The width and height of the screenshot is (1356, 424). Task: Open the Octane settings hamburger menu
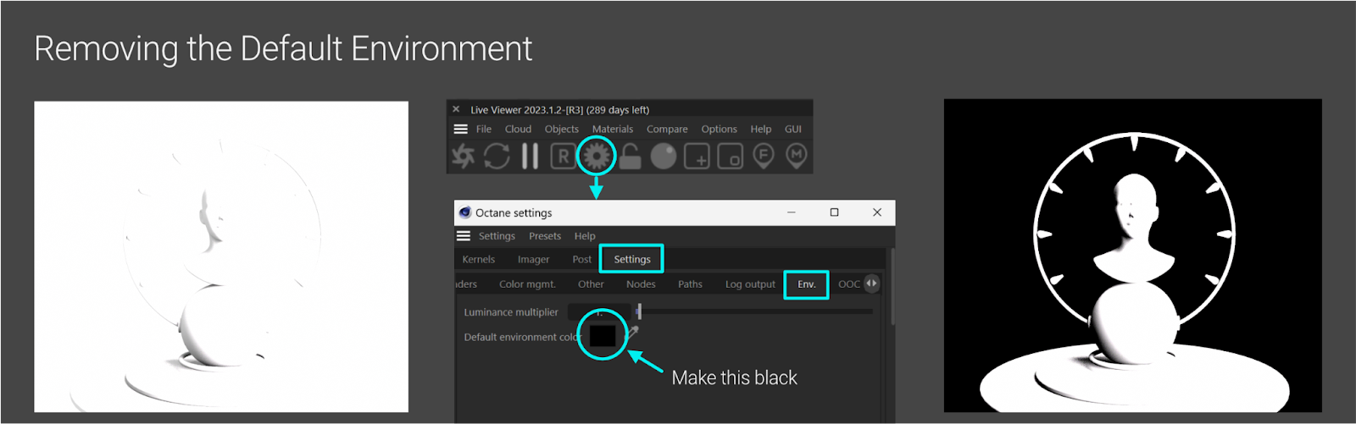pyautogui.click(x=464, y=236)
